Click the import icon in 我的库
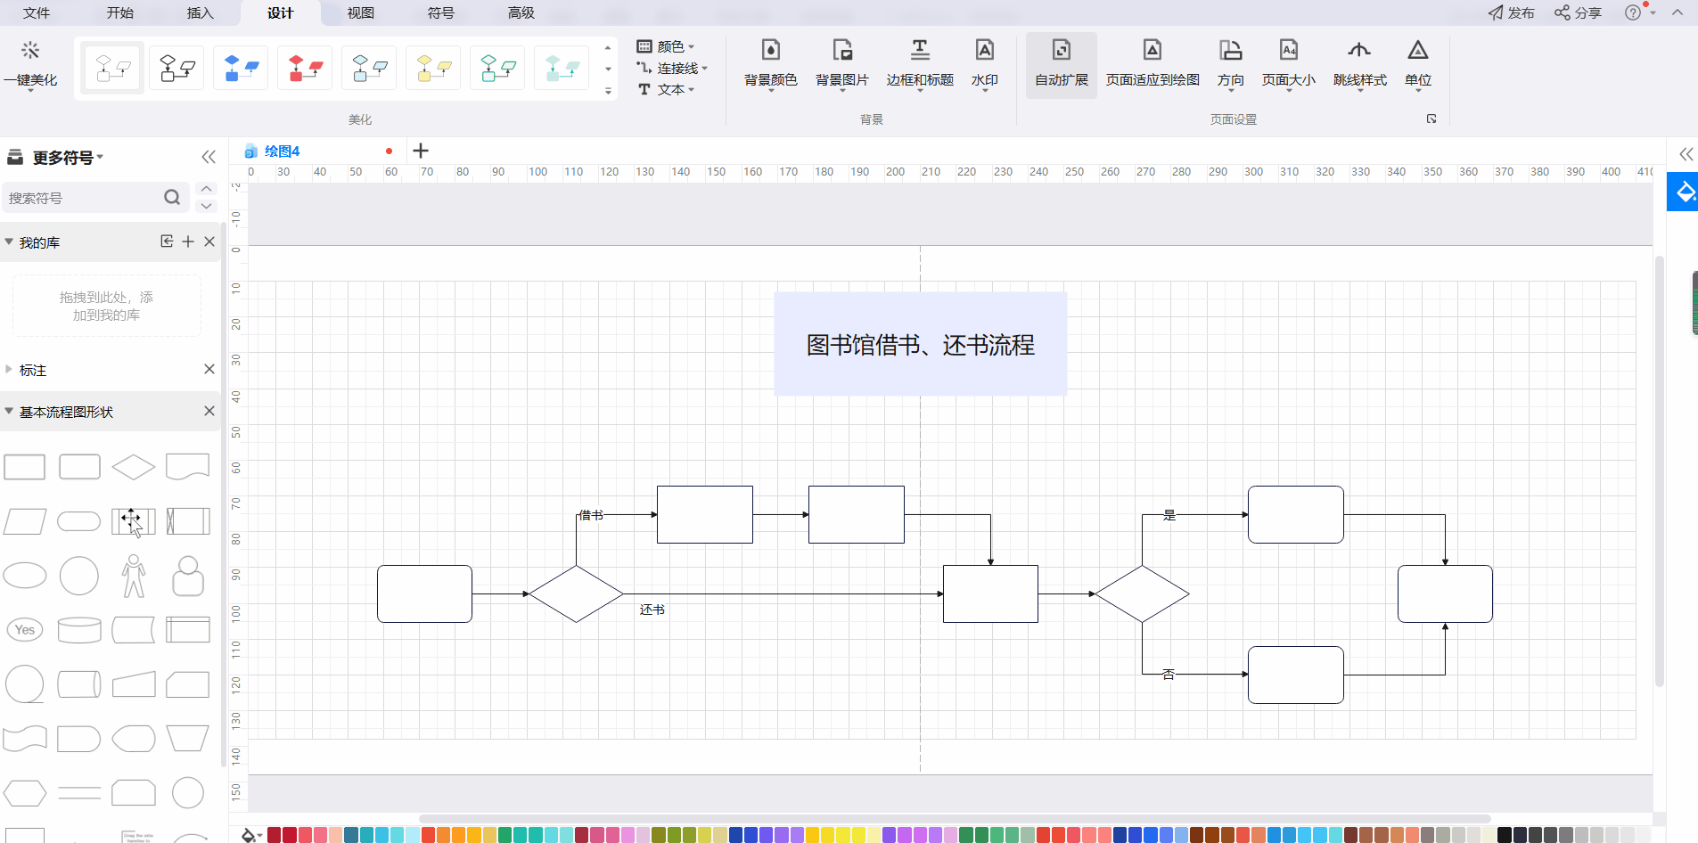The image size is (1698, 843). 167,241
